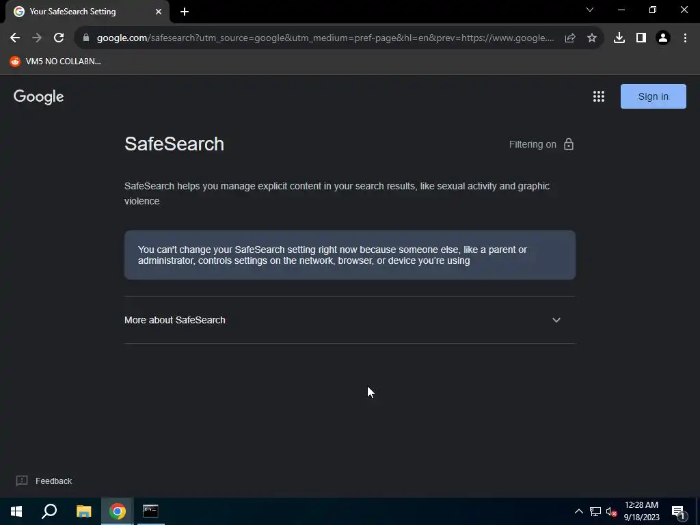The image size is (700, 525).
Task: Open the VM5 NO COLLABN bookmark
Action: [x=55, y=62]
